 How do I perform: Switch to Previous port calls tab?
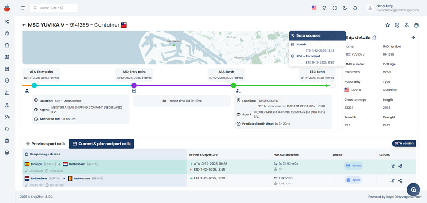click(x=46, y=144)
